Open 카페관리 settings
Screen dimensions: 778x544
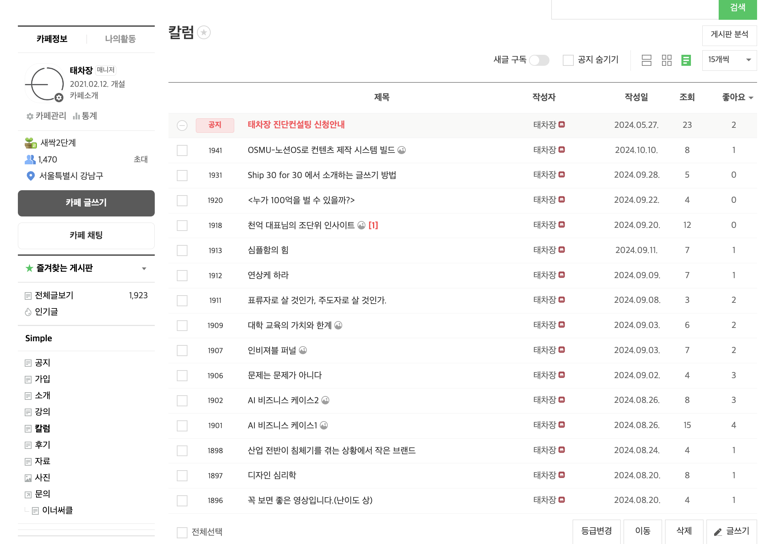[x=46, y=116]
